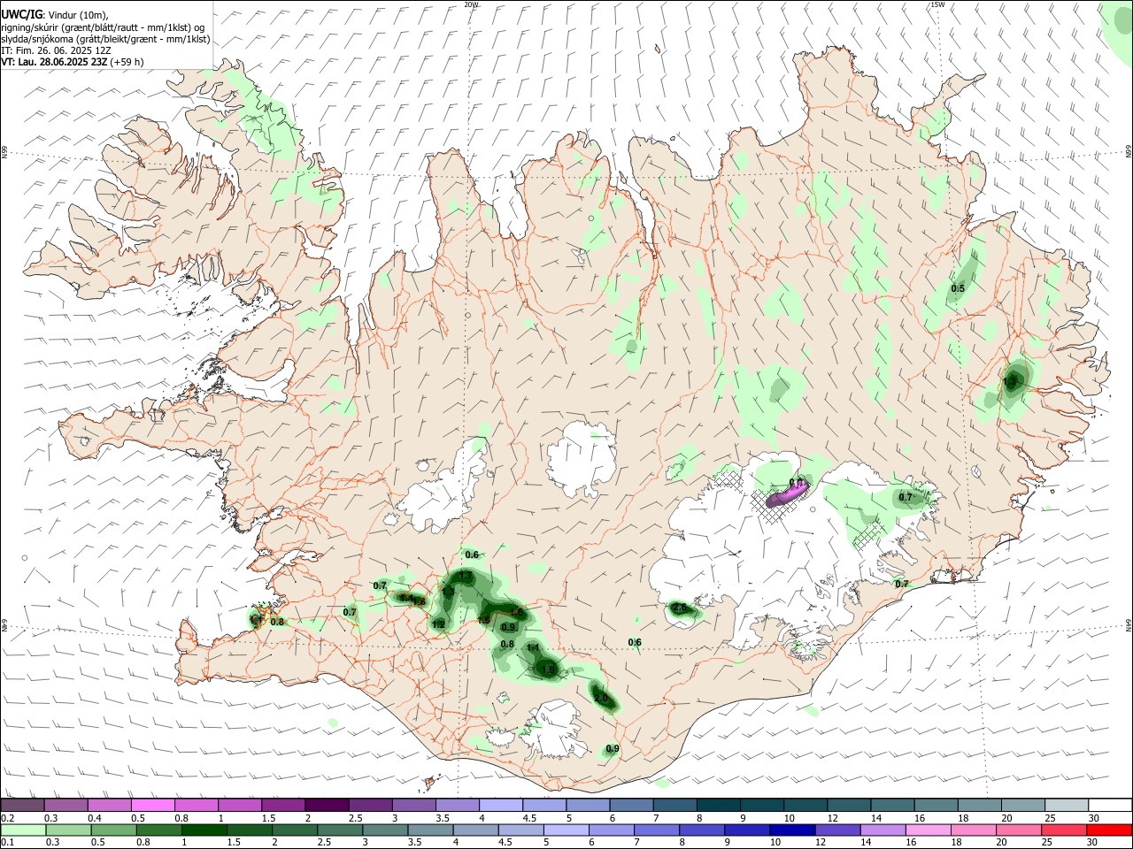The height and width of the screenshot is (849, 1133).
Task: Select the light pink rain swatch between 16 and 18
Action: tap(928, 830)
